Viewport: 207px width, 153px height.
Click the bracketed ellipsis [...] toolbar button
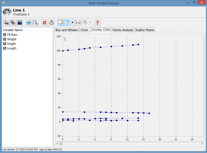pyautogui.click(x=78, y=22)
